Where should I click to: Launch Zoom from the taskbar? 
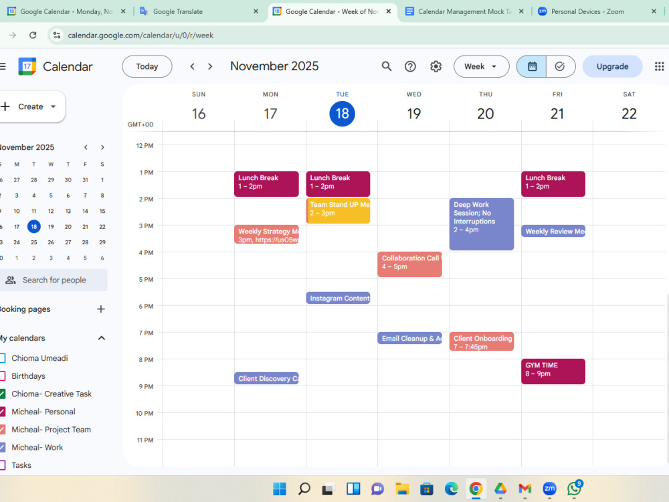549,489
